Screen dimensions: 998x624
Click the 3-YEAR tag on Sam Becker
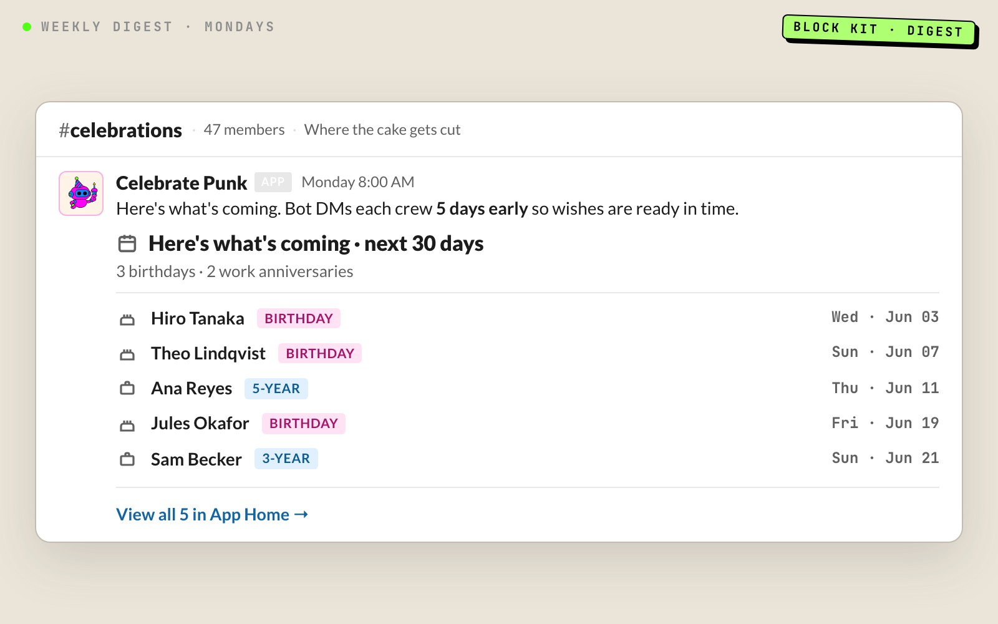coord(286,459)
